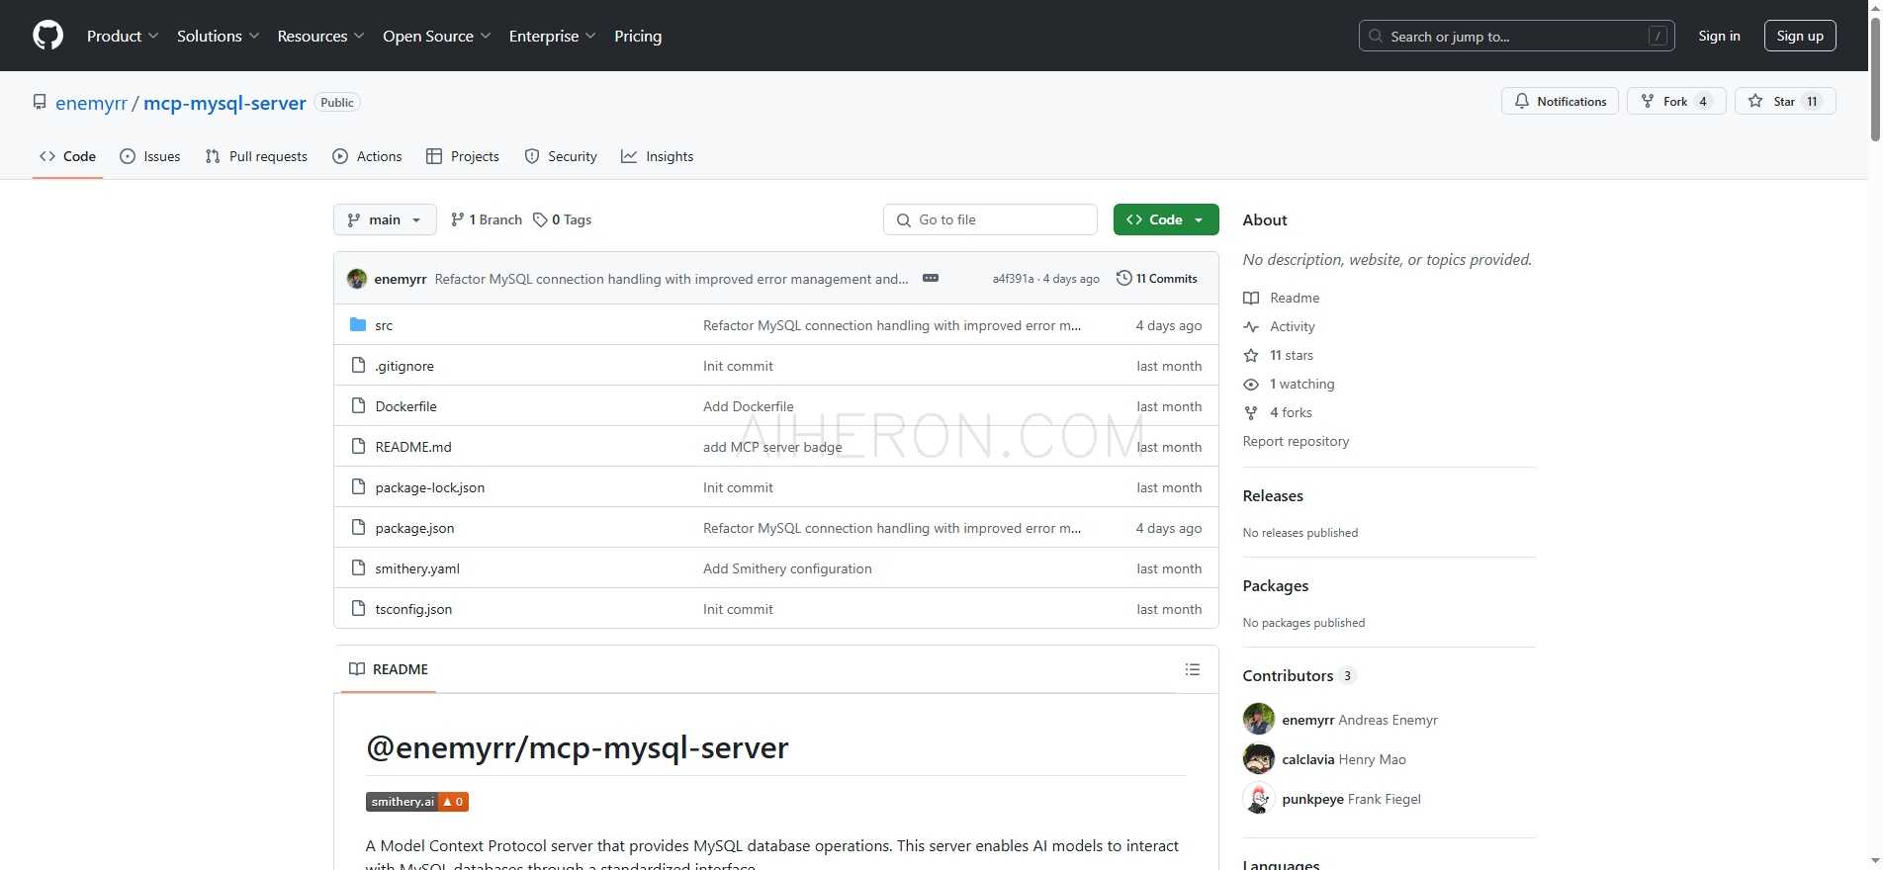Image resolution: width=1883 pixels, height=870 pixels.
Task: Open the enemyrr owner link
Action: (91, 103)
